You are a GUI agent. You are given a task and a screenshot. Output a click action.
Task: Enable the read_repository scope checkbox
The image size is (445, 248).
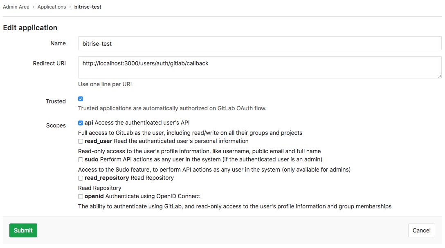[x=81, y=178]
